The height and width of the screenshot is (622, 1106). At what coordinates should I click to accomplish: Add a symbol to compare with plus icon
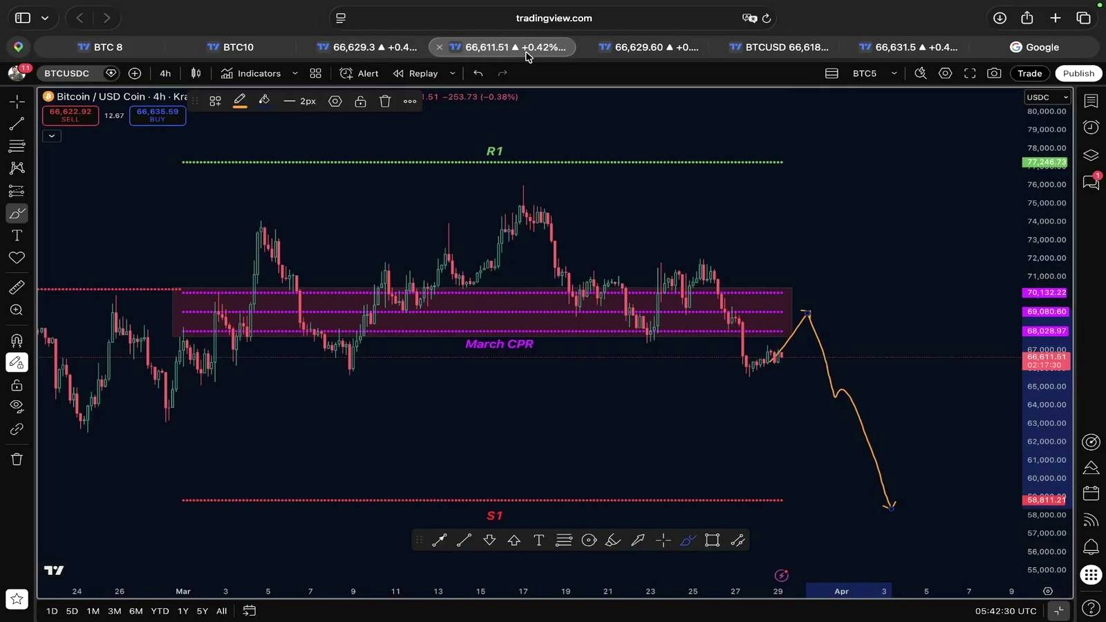click(135, 73)
